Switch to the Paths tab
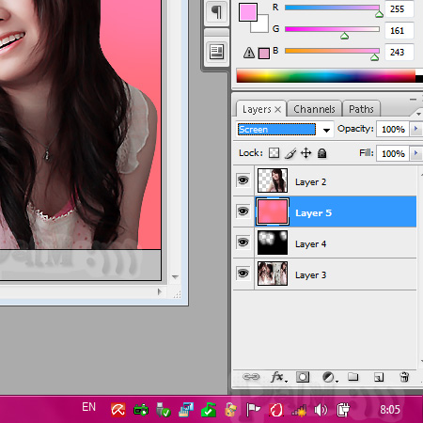This screenshot has width=423, height=423. [361, 109]
